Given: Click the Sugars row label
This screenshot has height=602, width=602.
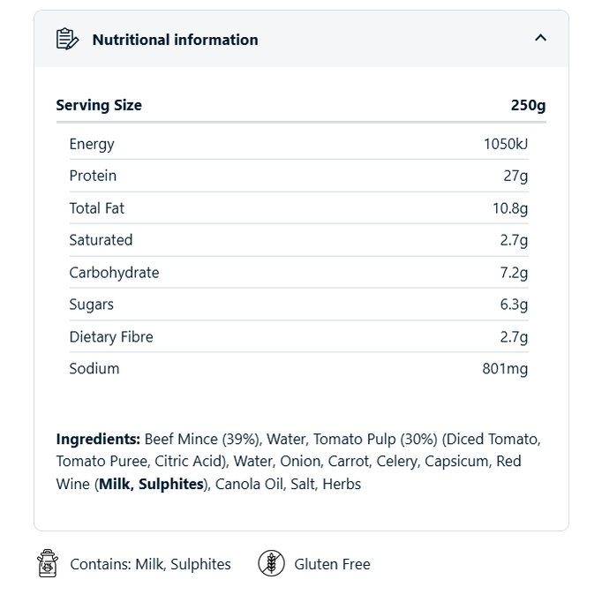Looking at the screenshot, I should coord(91,305).
